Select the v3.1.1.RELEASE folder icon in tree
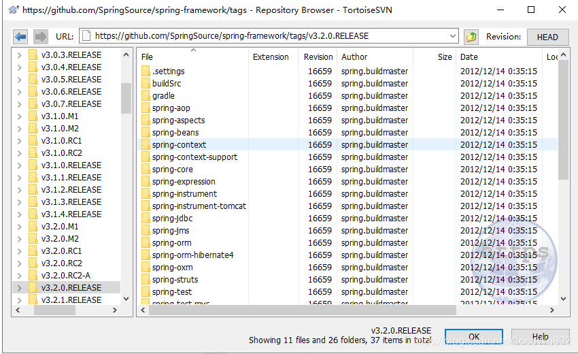578x354 pixels. [x=33, y=178]
